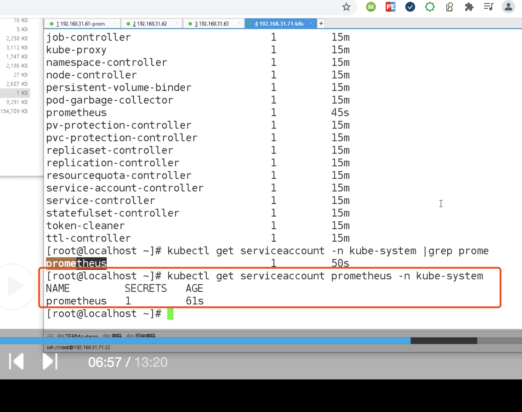The image size is (522, 412).
Task: Click the ssh://root@192.168.31.71:22 status text
Action: pos(78,347)
